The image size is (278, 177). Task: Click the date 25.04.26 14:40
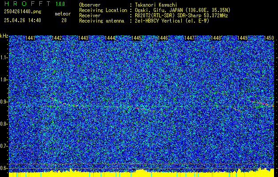tap(23, 20)
